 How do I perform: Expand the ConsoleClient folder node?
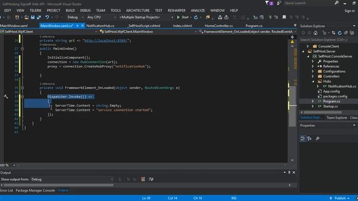tap(308, 46)
